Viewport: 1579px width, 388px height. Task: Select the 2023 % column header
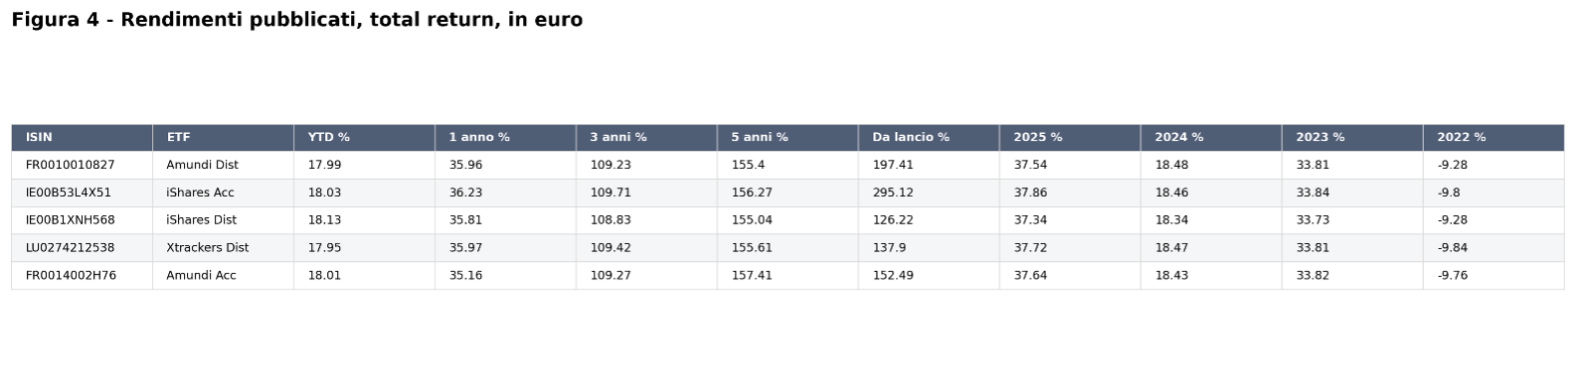(1352, 138)
